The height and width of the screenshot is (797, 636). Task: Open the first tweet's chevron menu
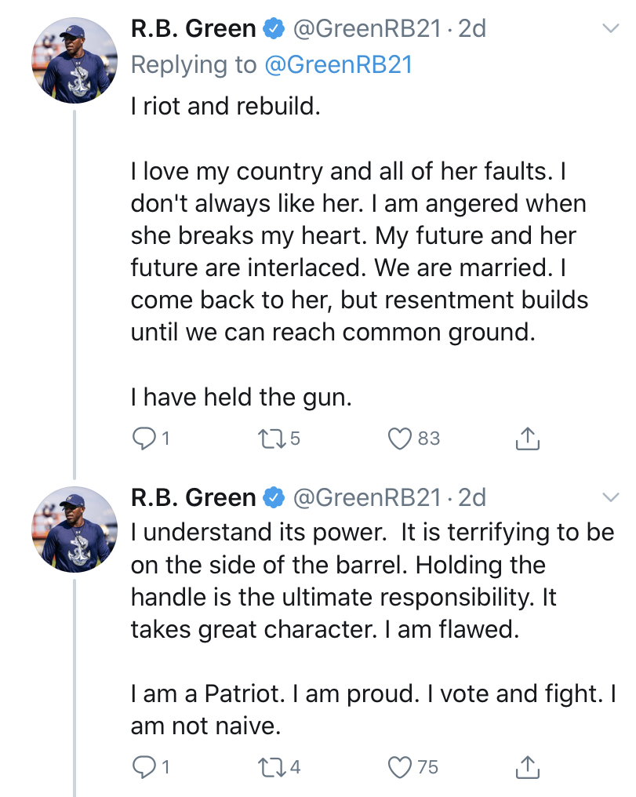coord(610,29)
